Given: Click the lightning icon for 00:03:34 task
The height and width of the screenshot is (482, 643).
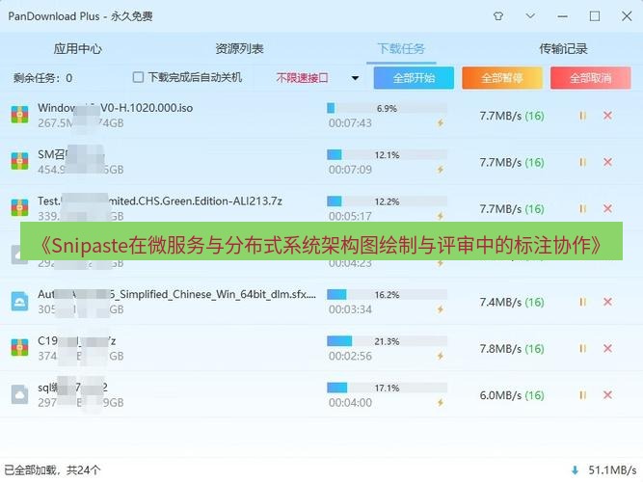Looking at the screenshot, I should coord(441,308).
